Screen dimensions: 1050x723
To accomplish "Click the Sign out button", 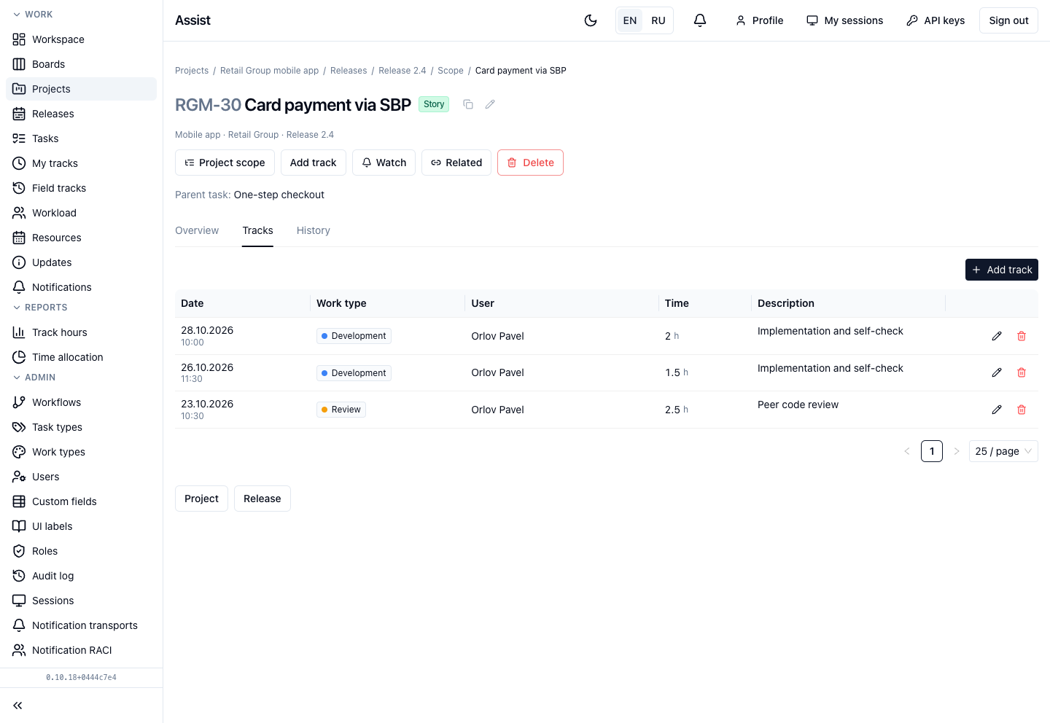I will (1008, 20).
